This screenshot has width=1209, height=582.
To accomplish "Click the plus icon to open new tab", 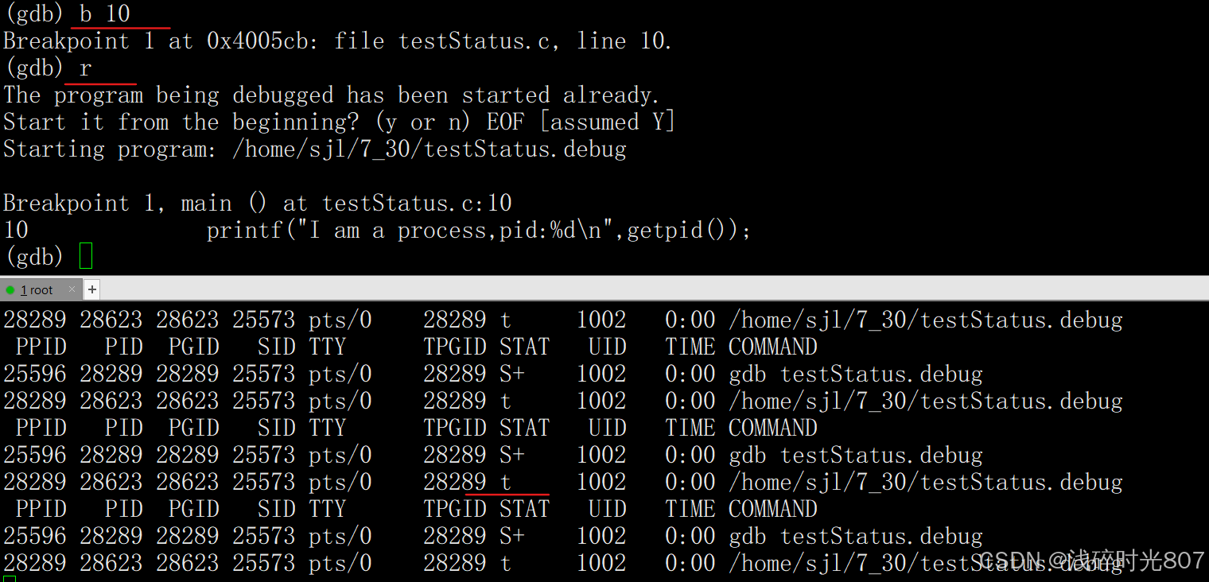I will (x=92, y=289).
